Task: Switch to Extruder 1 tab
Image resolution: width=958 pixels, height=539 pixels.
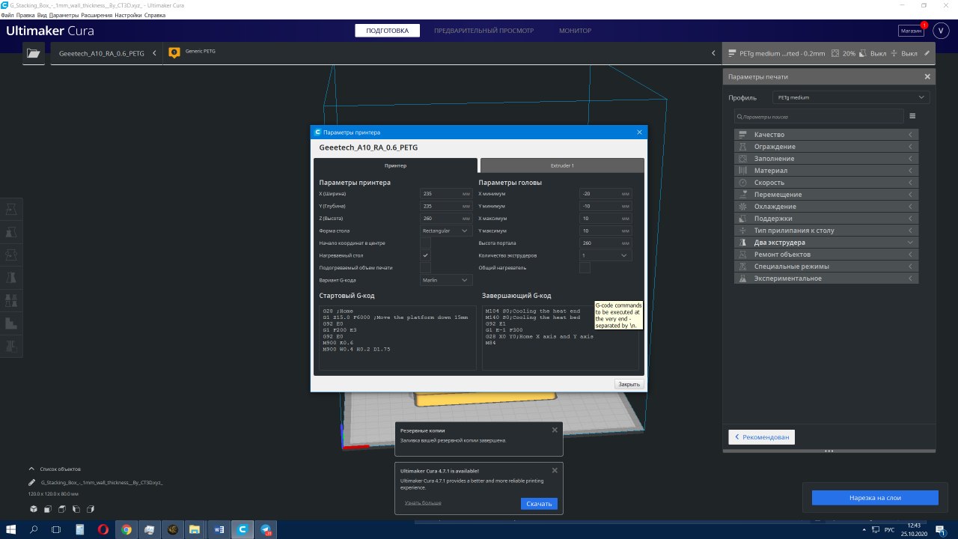Action: (562, 165)
